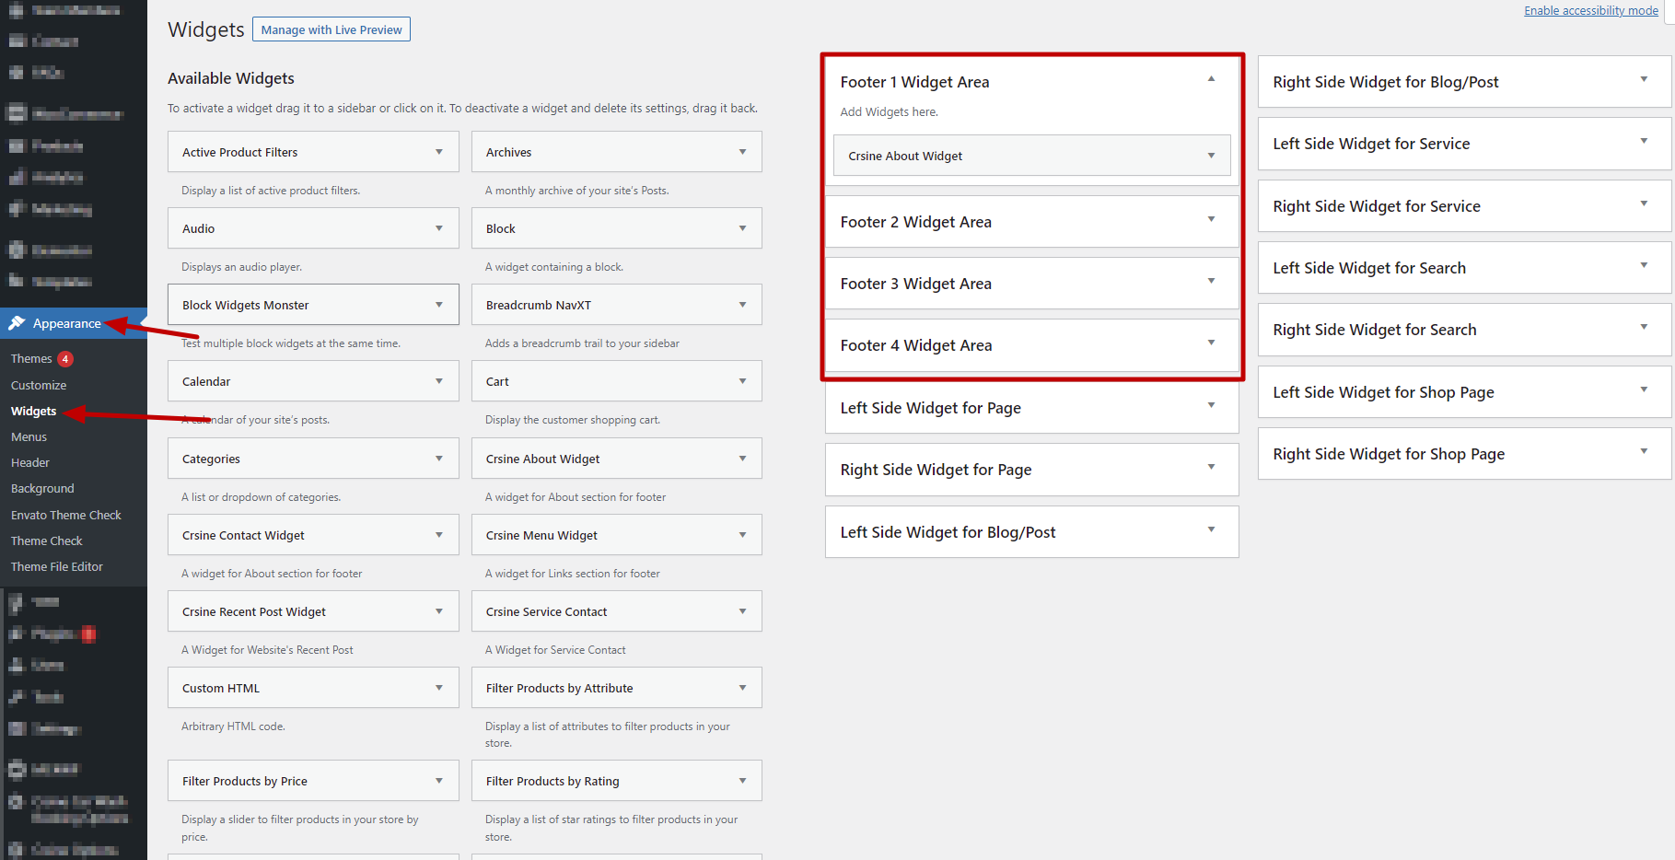Collapse the Footer 1 Widget Area arrow
This screenshot has width=1675, height=860.
(x=1211, y=79)
